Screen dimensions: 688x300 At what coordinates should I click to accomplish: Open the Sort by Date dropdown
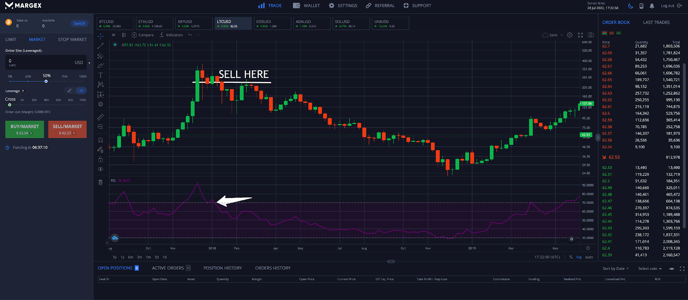pyautogui.click(x=615, y=269)
